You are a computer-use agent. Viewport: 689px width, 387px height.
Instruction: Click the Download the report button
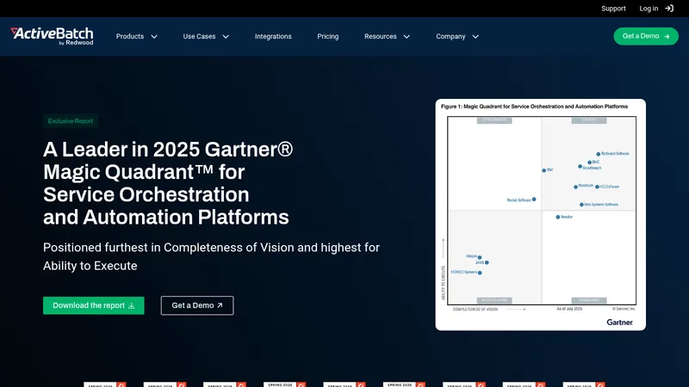tap(94, 305)
